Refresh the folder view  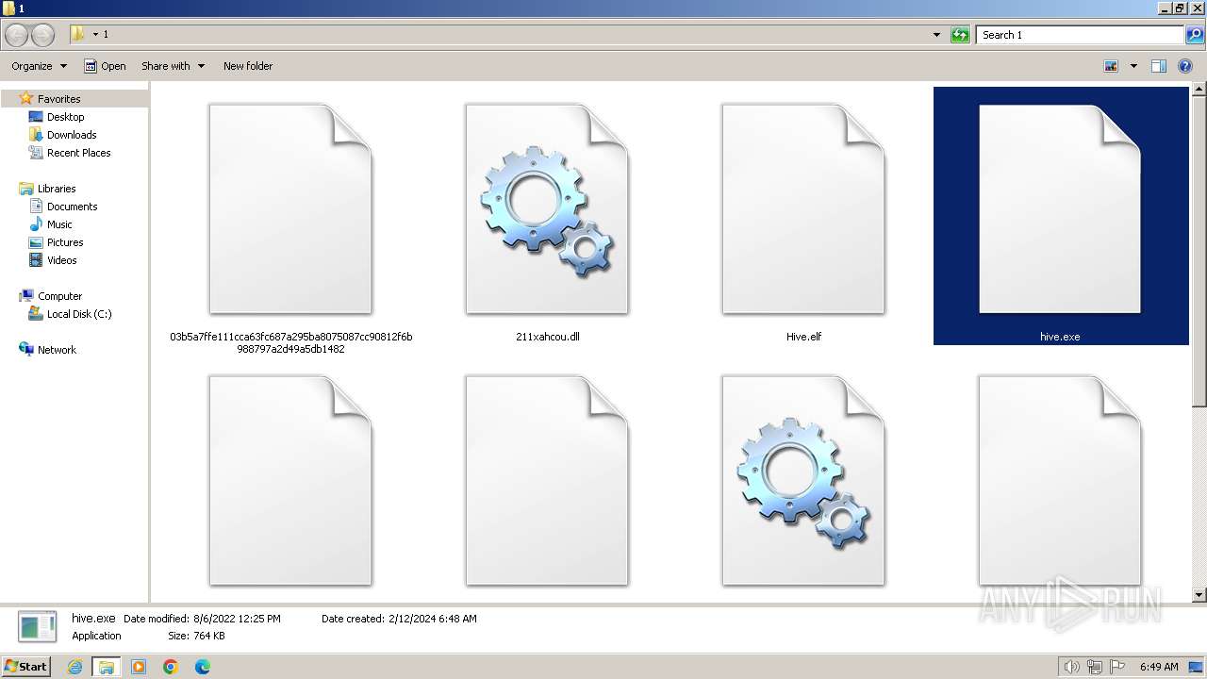pyautogui.click(x=960, y=35)
